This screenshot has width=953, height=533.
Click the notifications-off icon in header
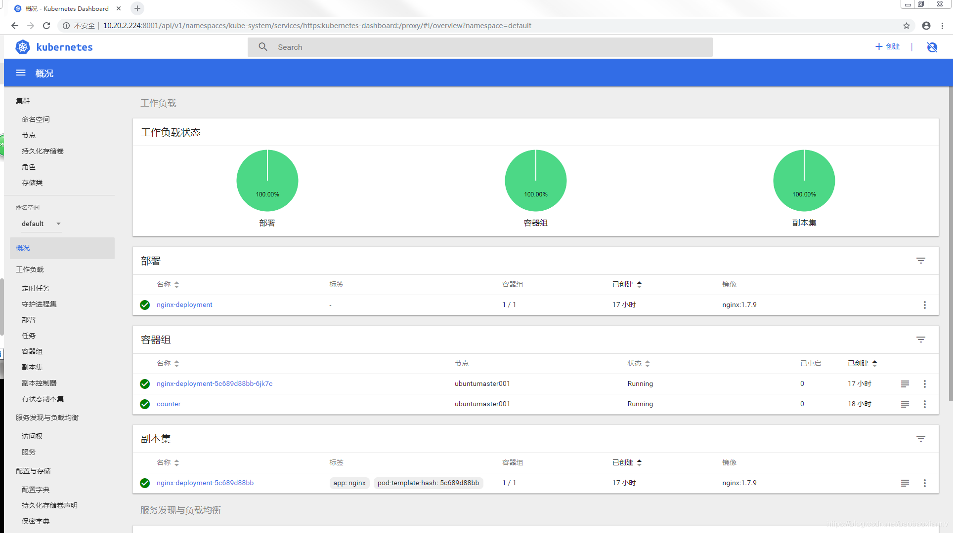point(932,47)
